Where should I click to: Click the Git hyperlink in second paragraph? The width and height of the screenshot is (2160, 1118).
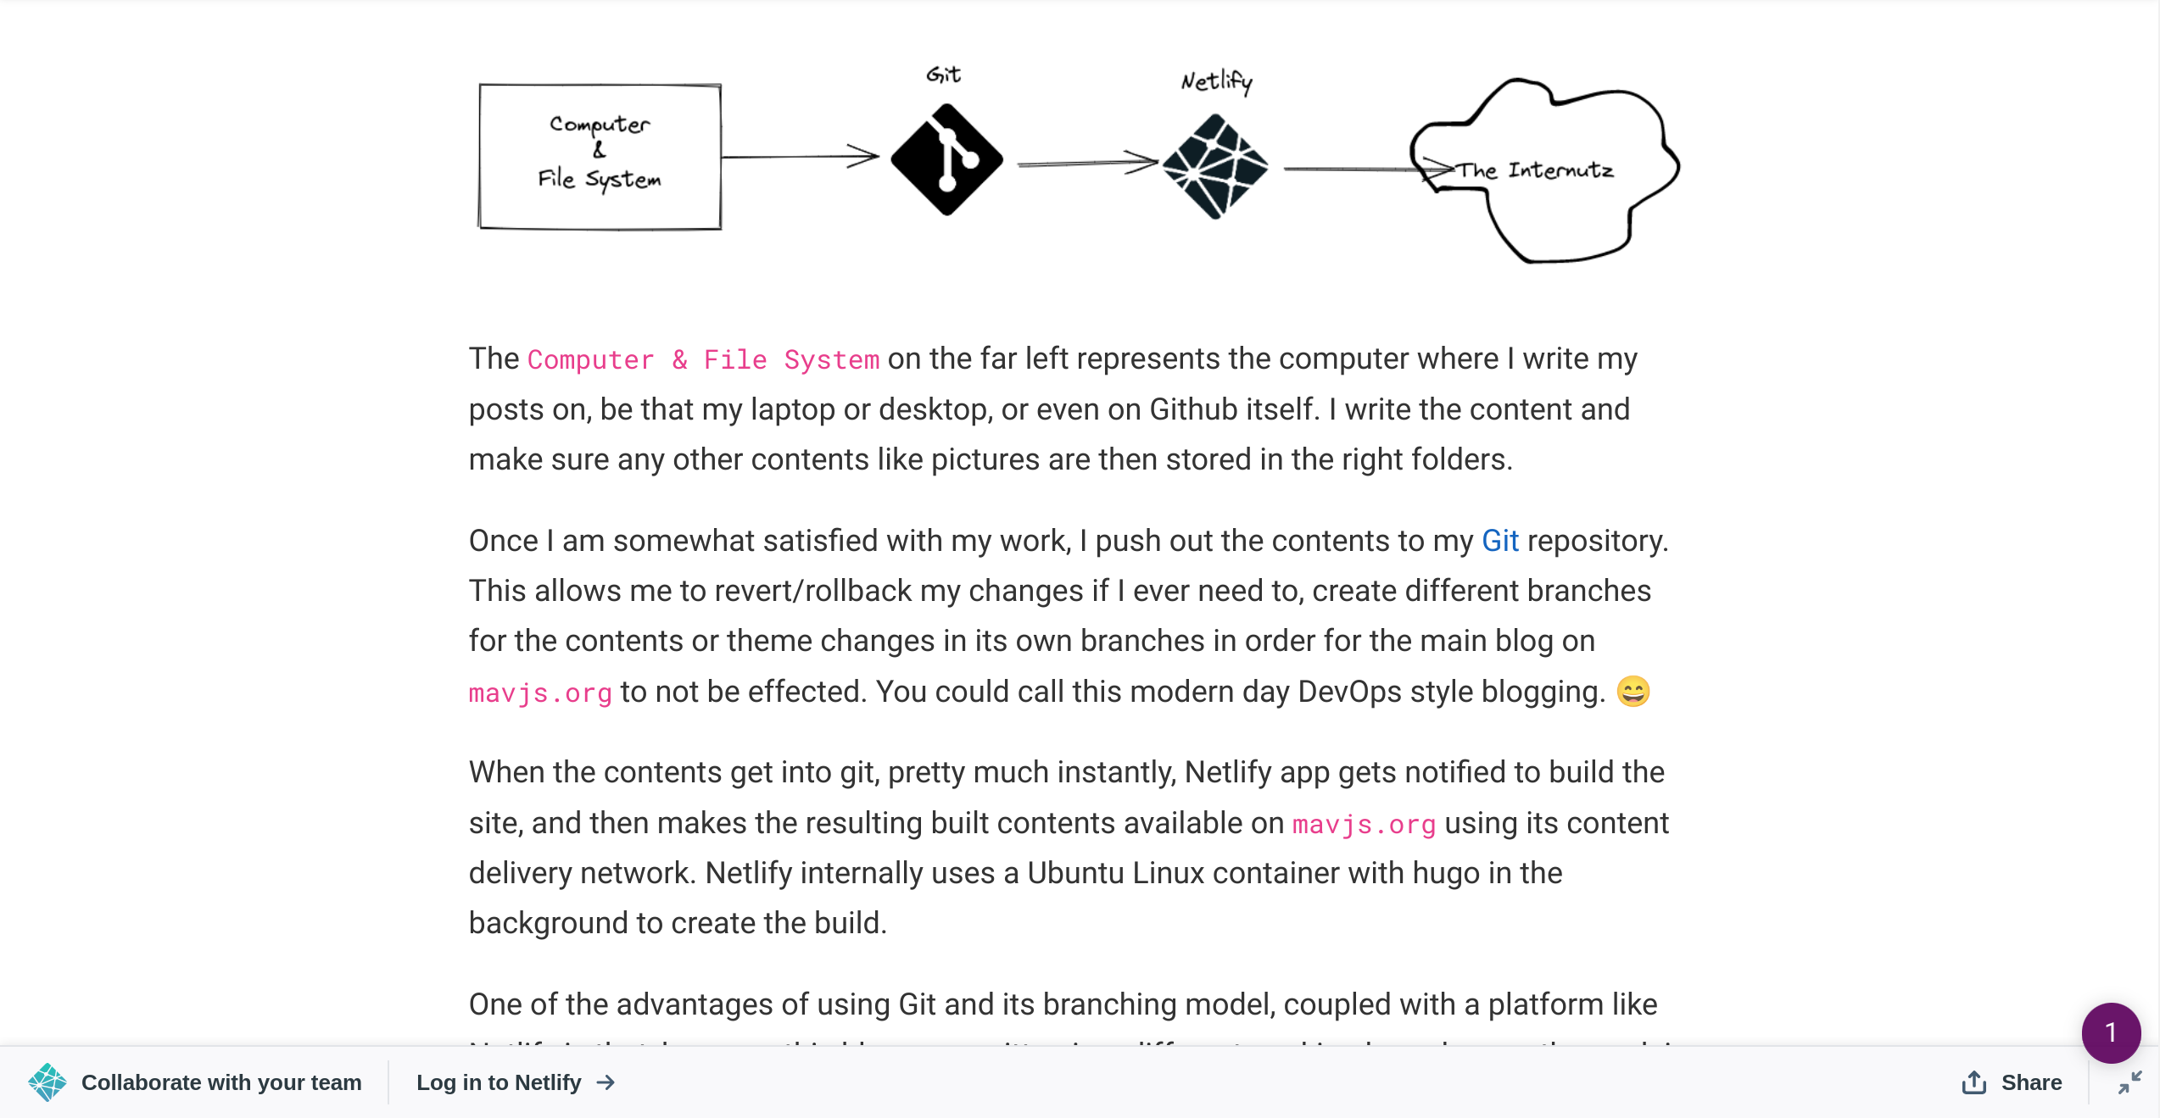tap(1499, 539)
